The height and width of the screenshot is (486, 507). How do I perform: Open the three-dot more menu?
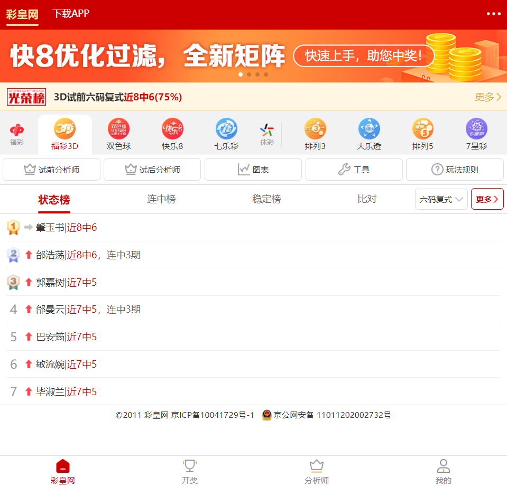tap(493, 14)
